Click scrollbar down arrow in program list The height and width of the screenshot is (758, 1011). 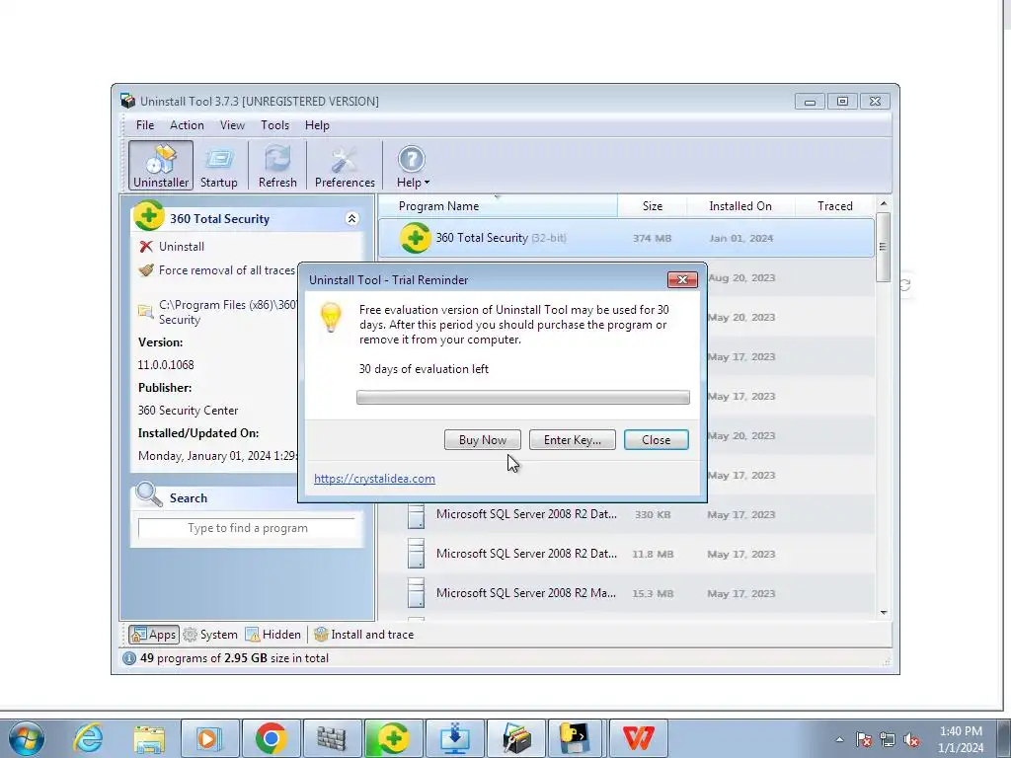click(x=884, y=612)
